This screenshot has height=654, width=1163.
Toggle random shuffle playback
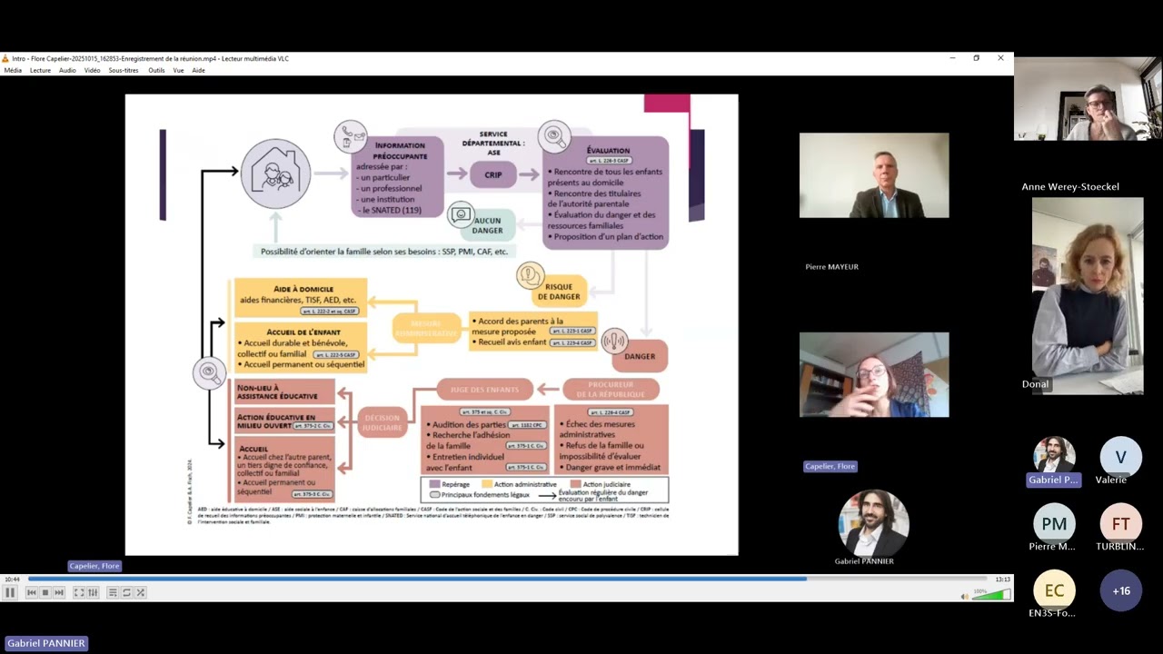pos(140,592)
